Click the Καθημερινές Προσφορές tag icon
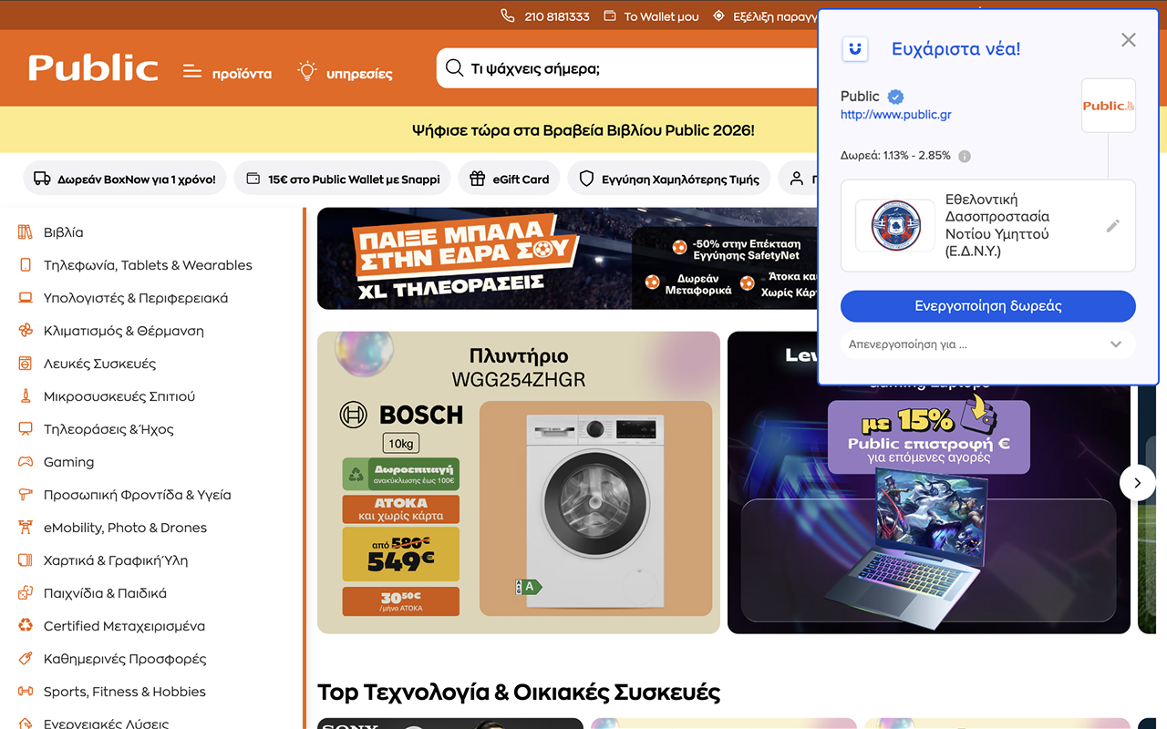The width and height of the screenshot is (1167, 729). 26,659
